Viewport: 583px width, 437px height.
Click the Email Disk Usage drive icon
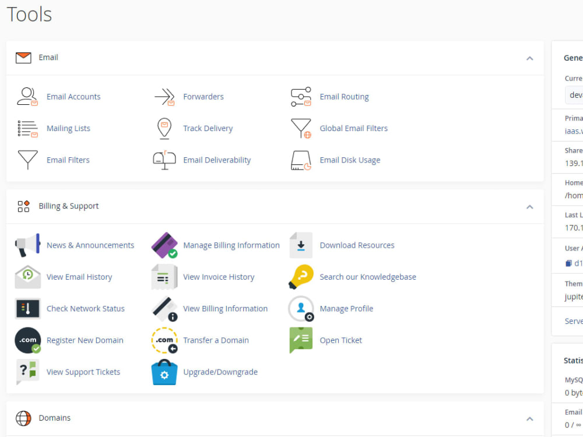click(x=301, y=160)
